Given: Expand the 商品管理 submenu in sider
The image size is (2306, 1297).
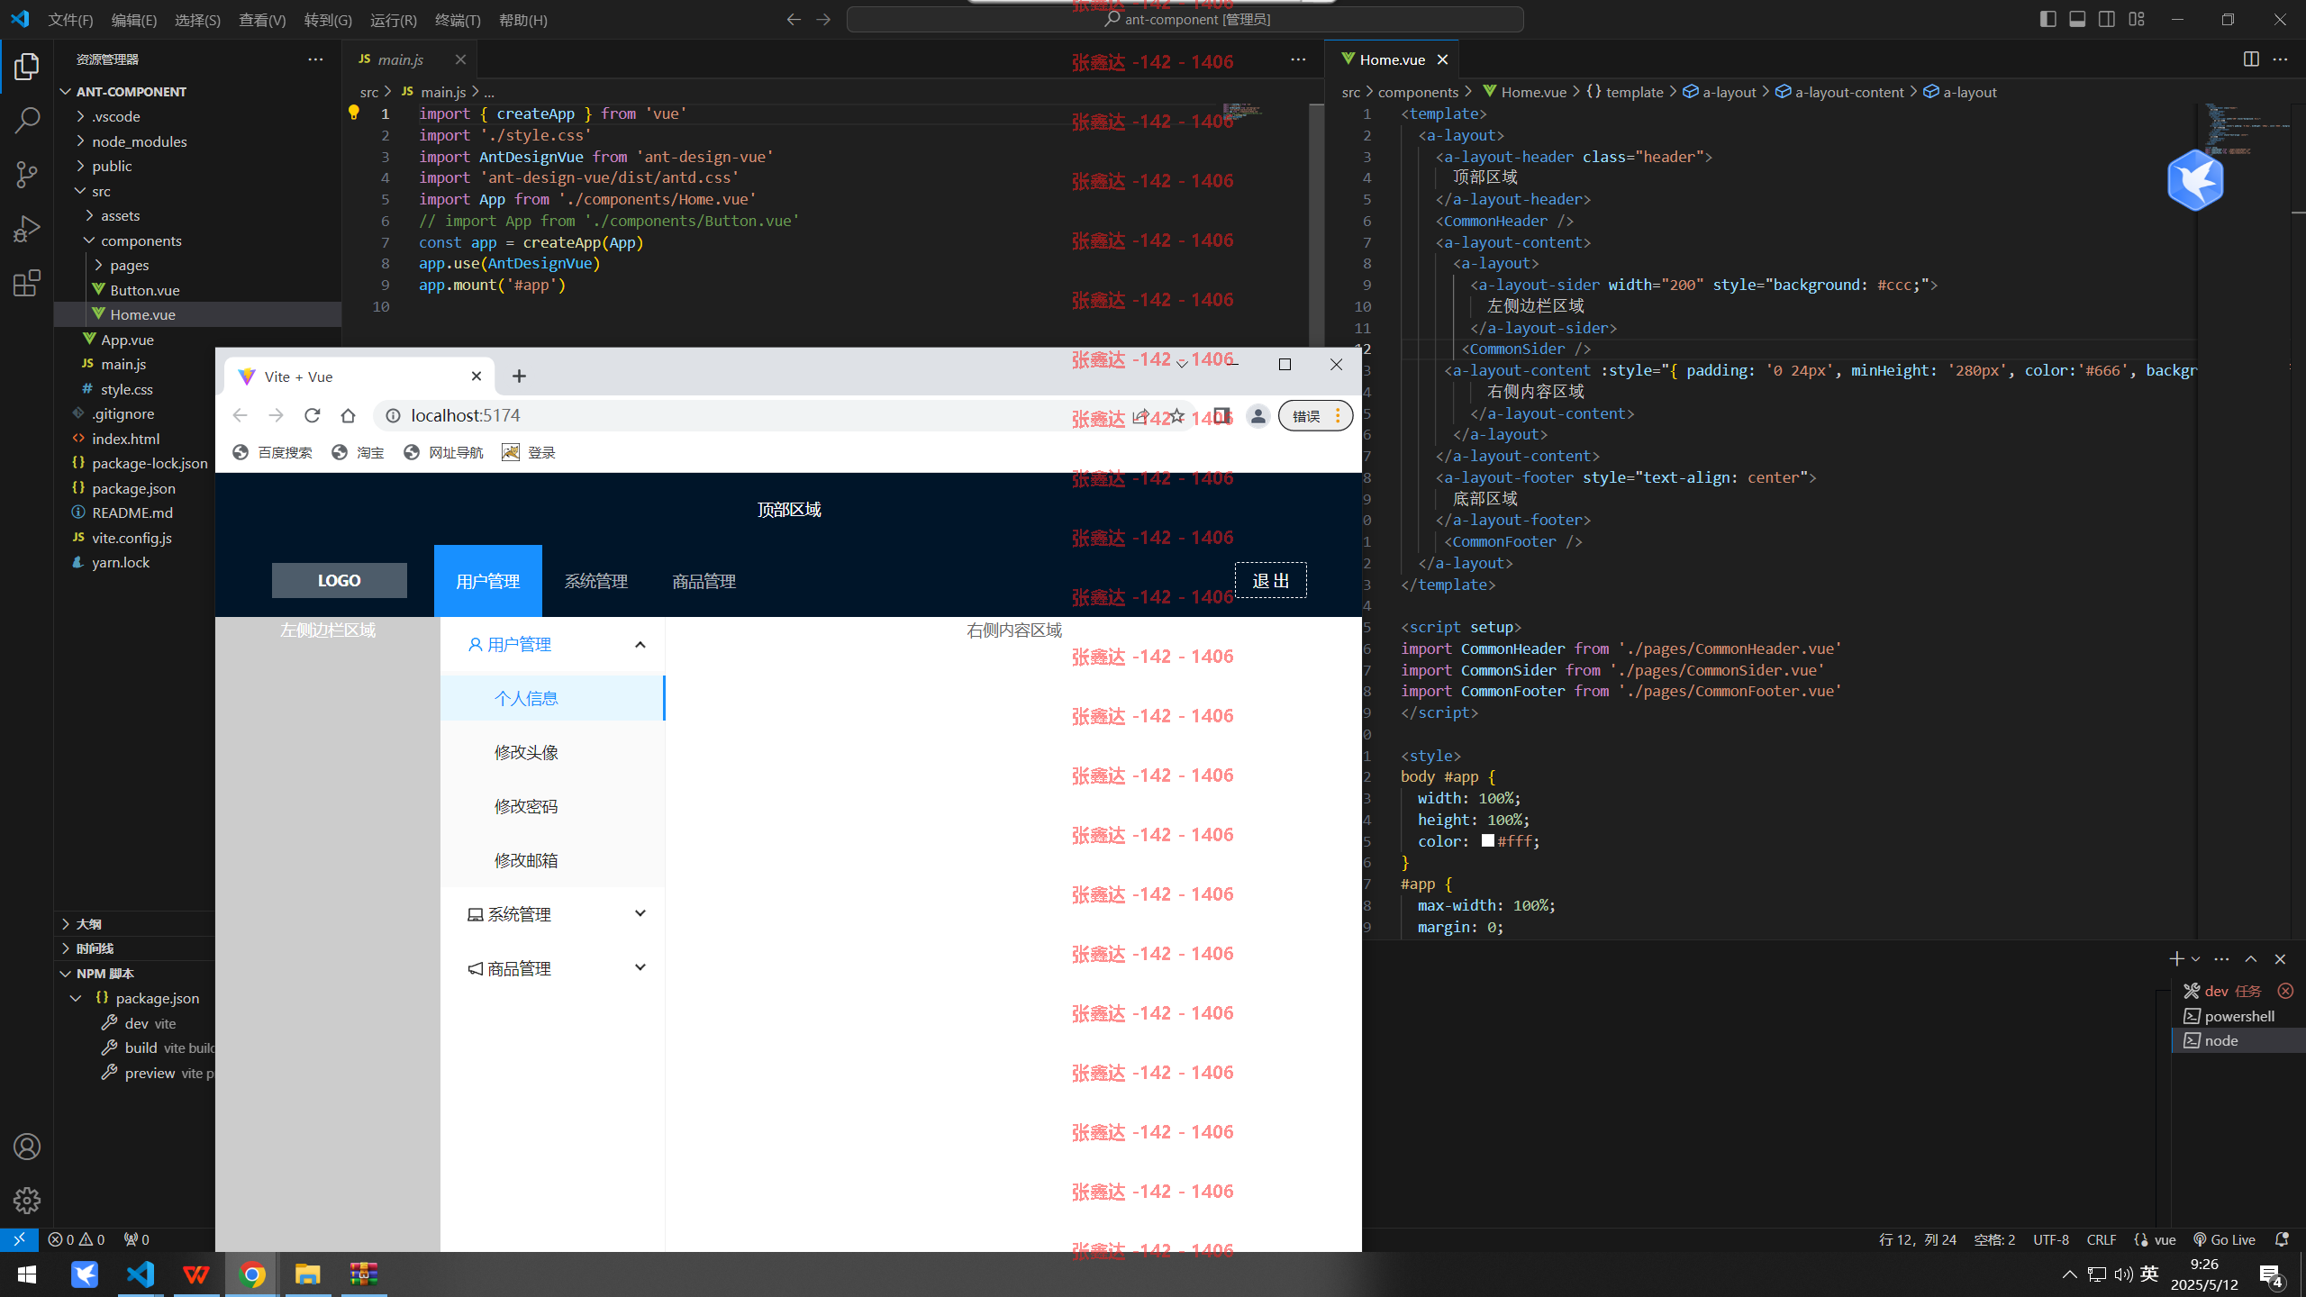Looking at the screenshot, I should [x=553, y=968].
